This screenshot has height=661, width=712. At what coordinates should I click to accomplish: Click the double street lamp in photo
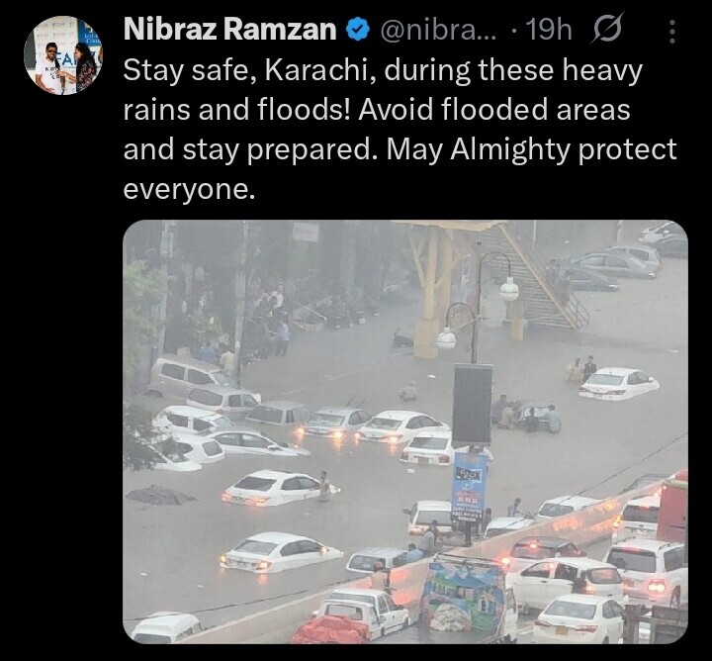[x=477, y=309]
